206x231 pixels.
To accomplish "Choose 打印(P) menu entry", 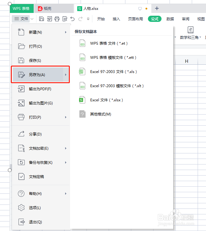I will click(x=40, y=117).
